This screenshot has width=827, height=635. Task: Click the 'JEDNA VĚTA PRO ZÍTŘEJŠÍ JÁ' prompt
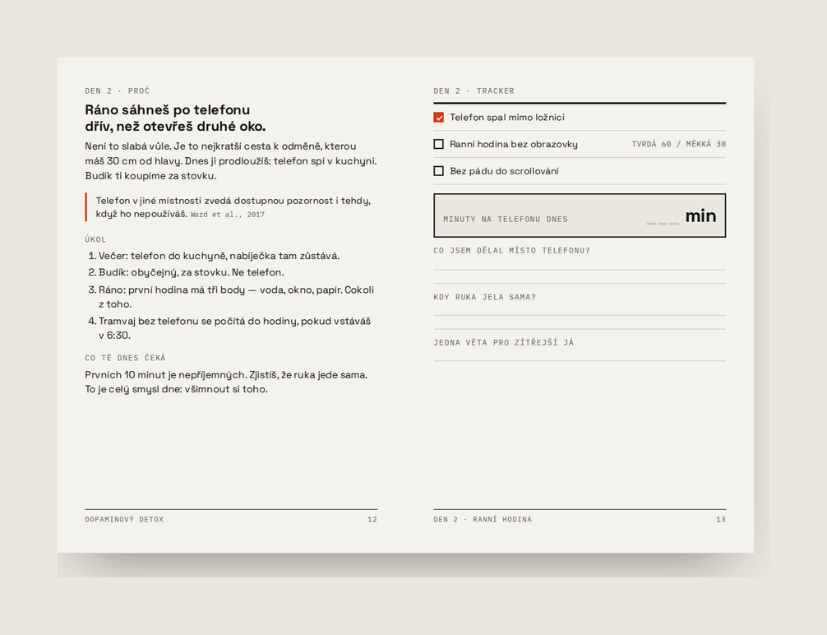point(504,342)
